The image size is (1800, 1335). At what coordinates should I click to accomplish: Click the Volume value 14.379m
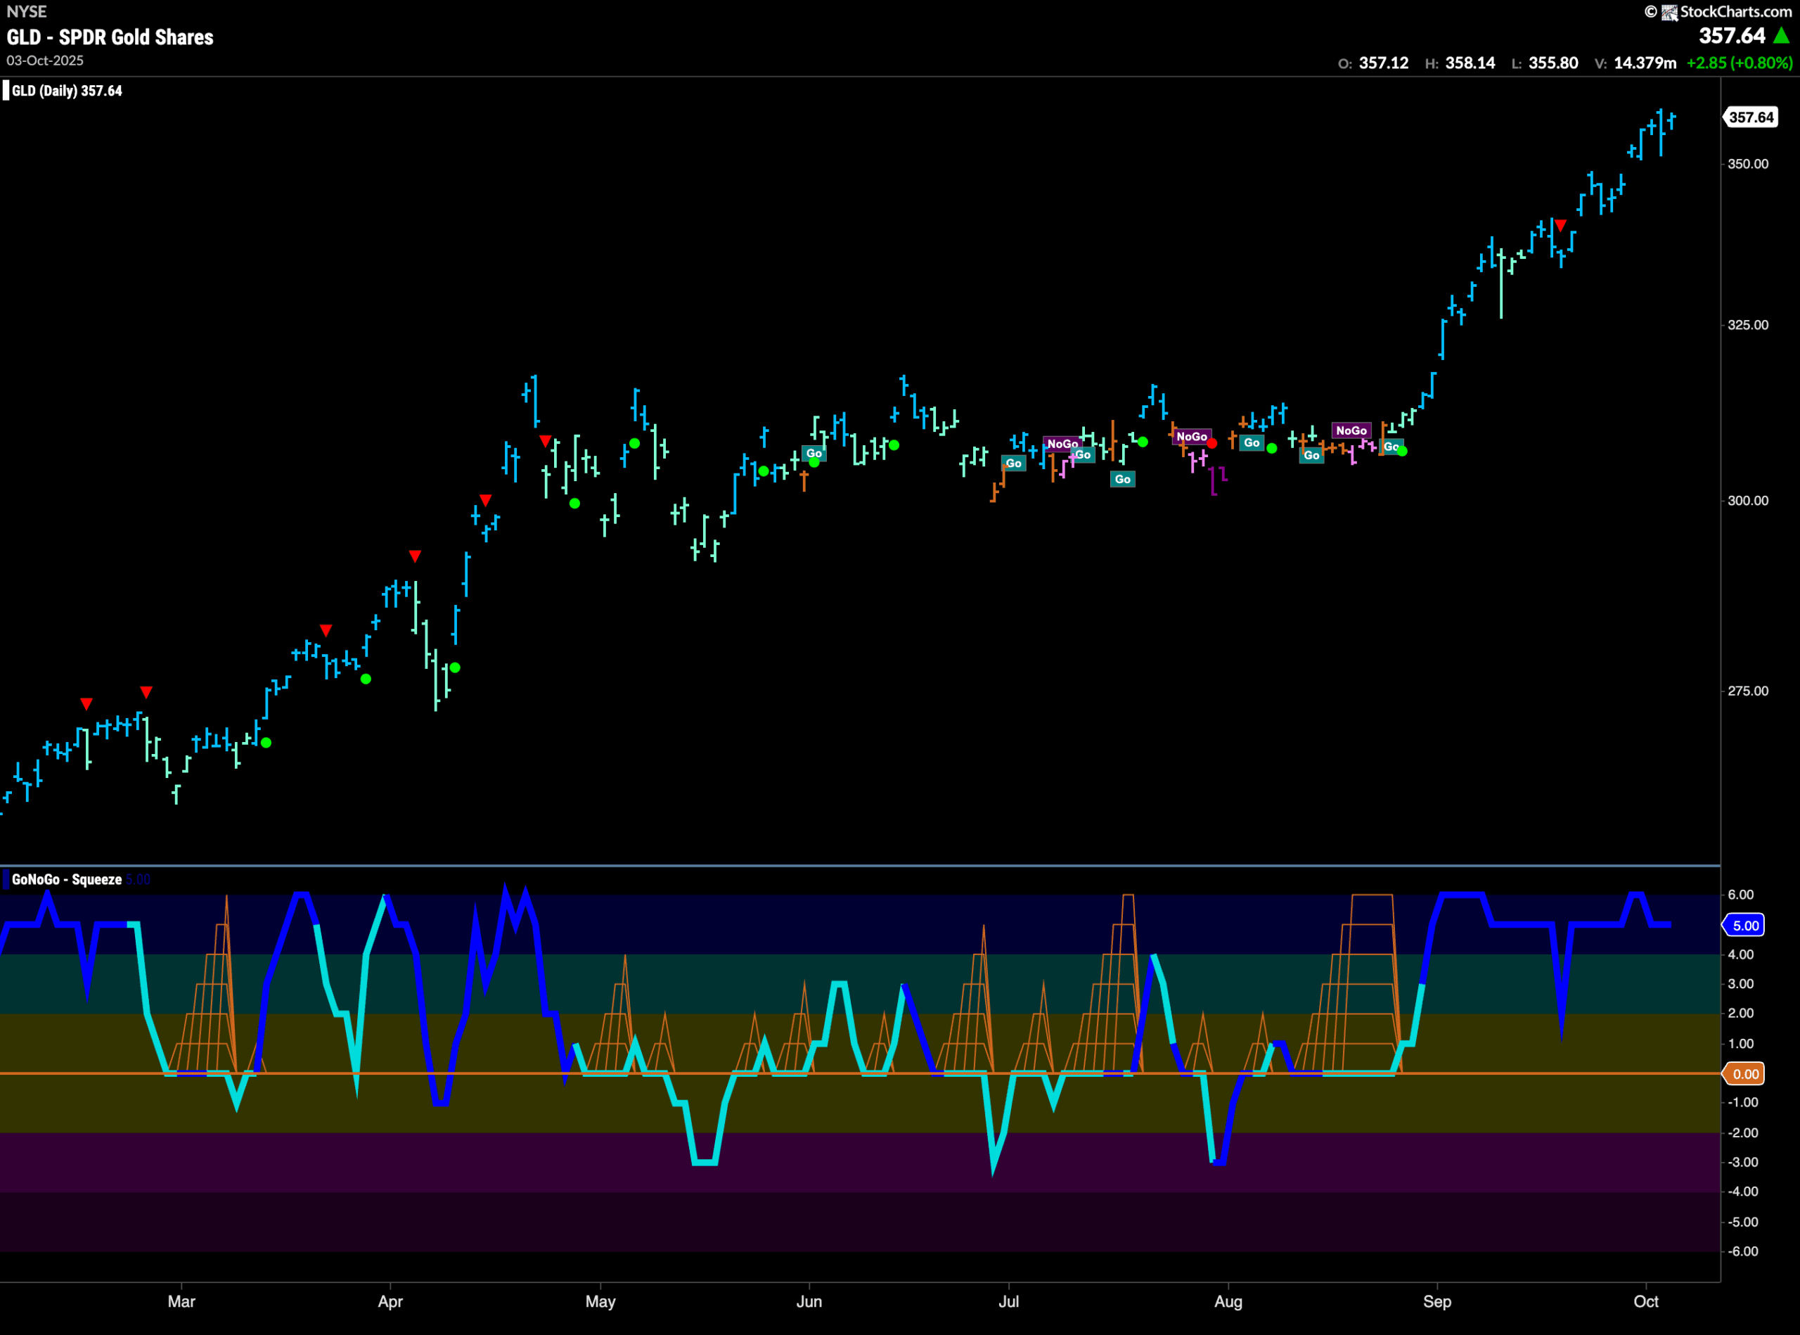[x=1645, y=63]
